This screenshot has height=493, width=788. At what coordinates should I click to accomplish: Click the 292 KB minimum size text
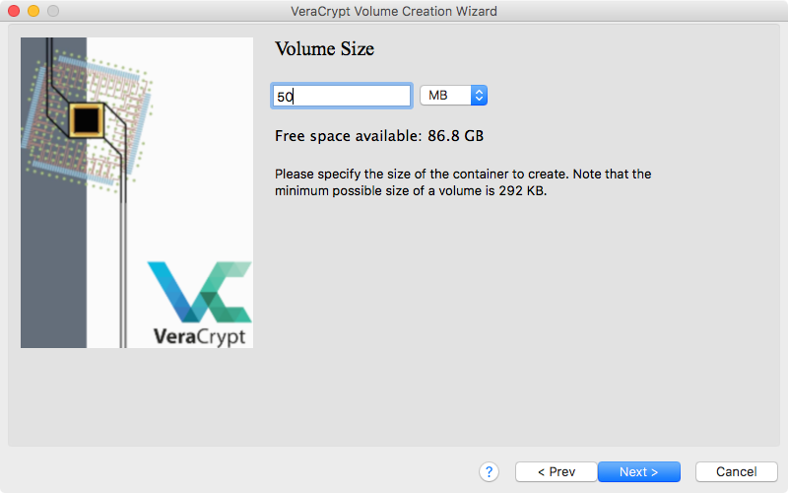[x=522, y=190]
